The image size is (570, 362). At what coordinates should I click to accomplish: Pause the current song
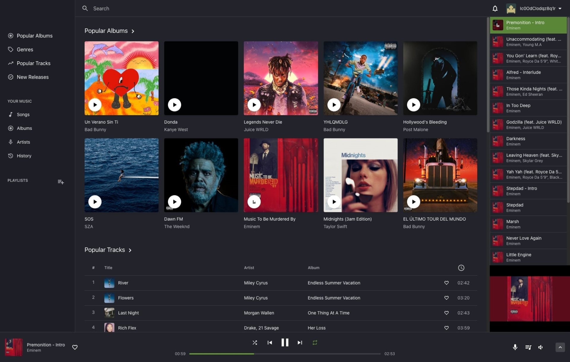(x=285, y=342)
